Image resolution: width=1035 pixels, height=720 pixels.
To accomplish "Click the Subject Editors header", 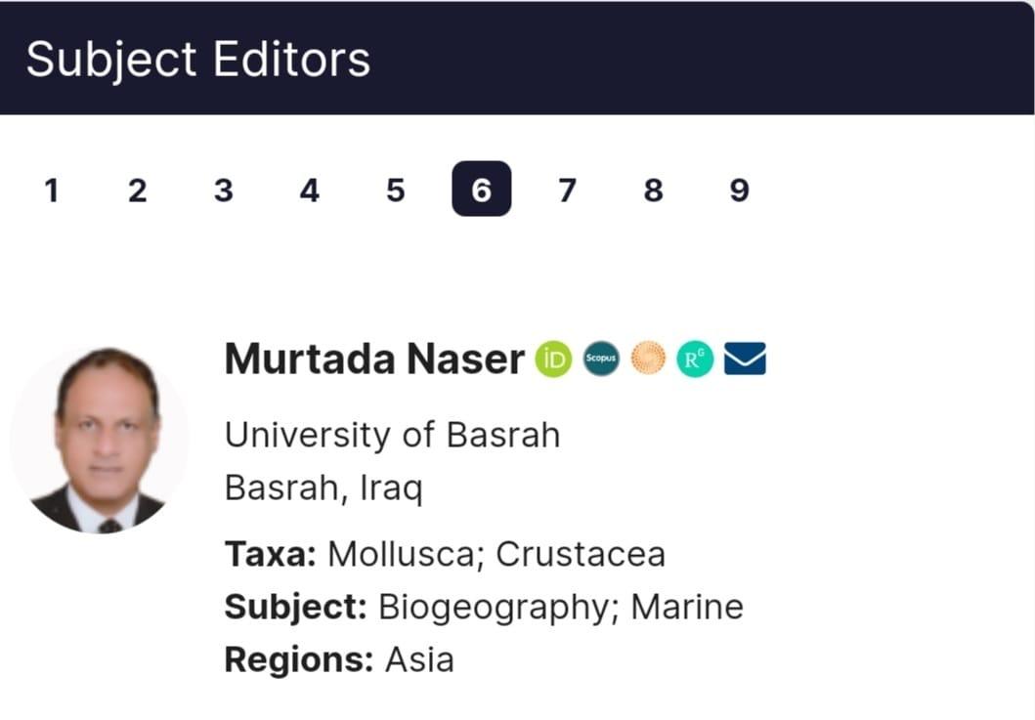I will [x=198, y=59].
